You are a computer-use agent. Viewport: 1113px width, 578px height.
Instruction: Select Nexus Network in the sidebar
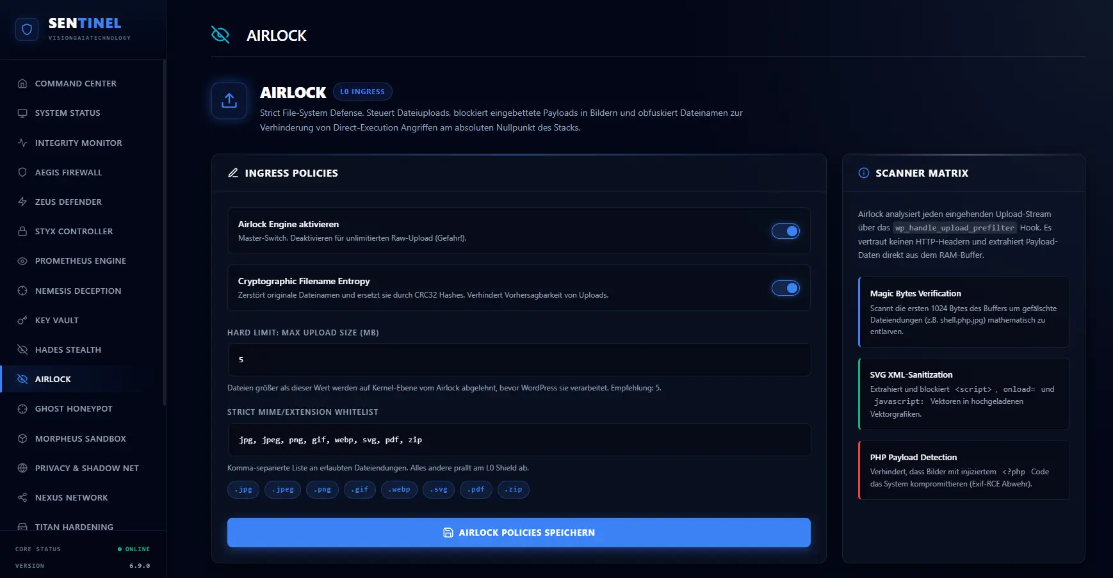click(83, 497)
